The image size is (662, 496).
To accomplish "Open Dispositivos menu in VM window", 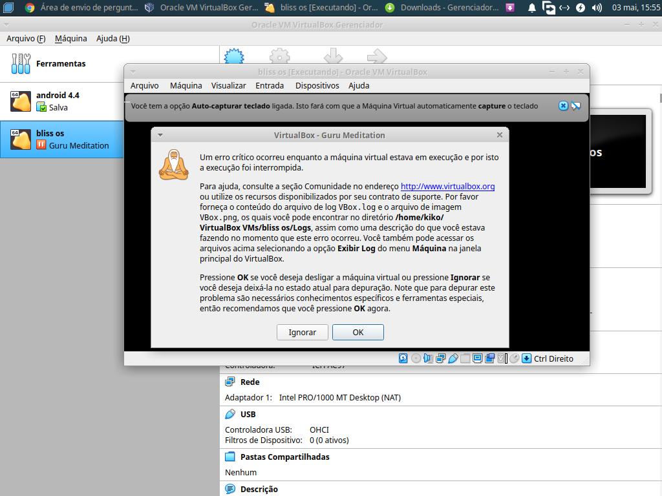I will pyautogui.click(x=317, y=86).
